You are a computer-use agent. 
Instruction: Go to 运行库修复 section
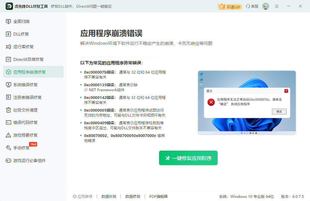(x=33, y=47)
